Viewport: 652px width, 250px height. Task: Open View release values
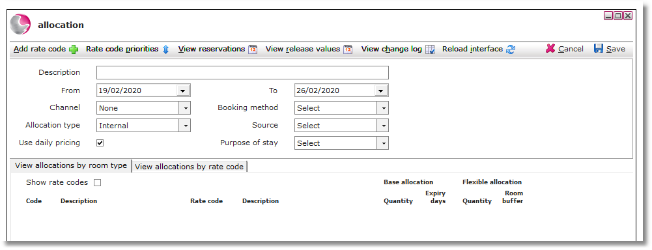[x=303, y=49]
